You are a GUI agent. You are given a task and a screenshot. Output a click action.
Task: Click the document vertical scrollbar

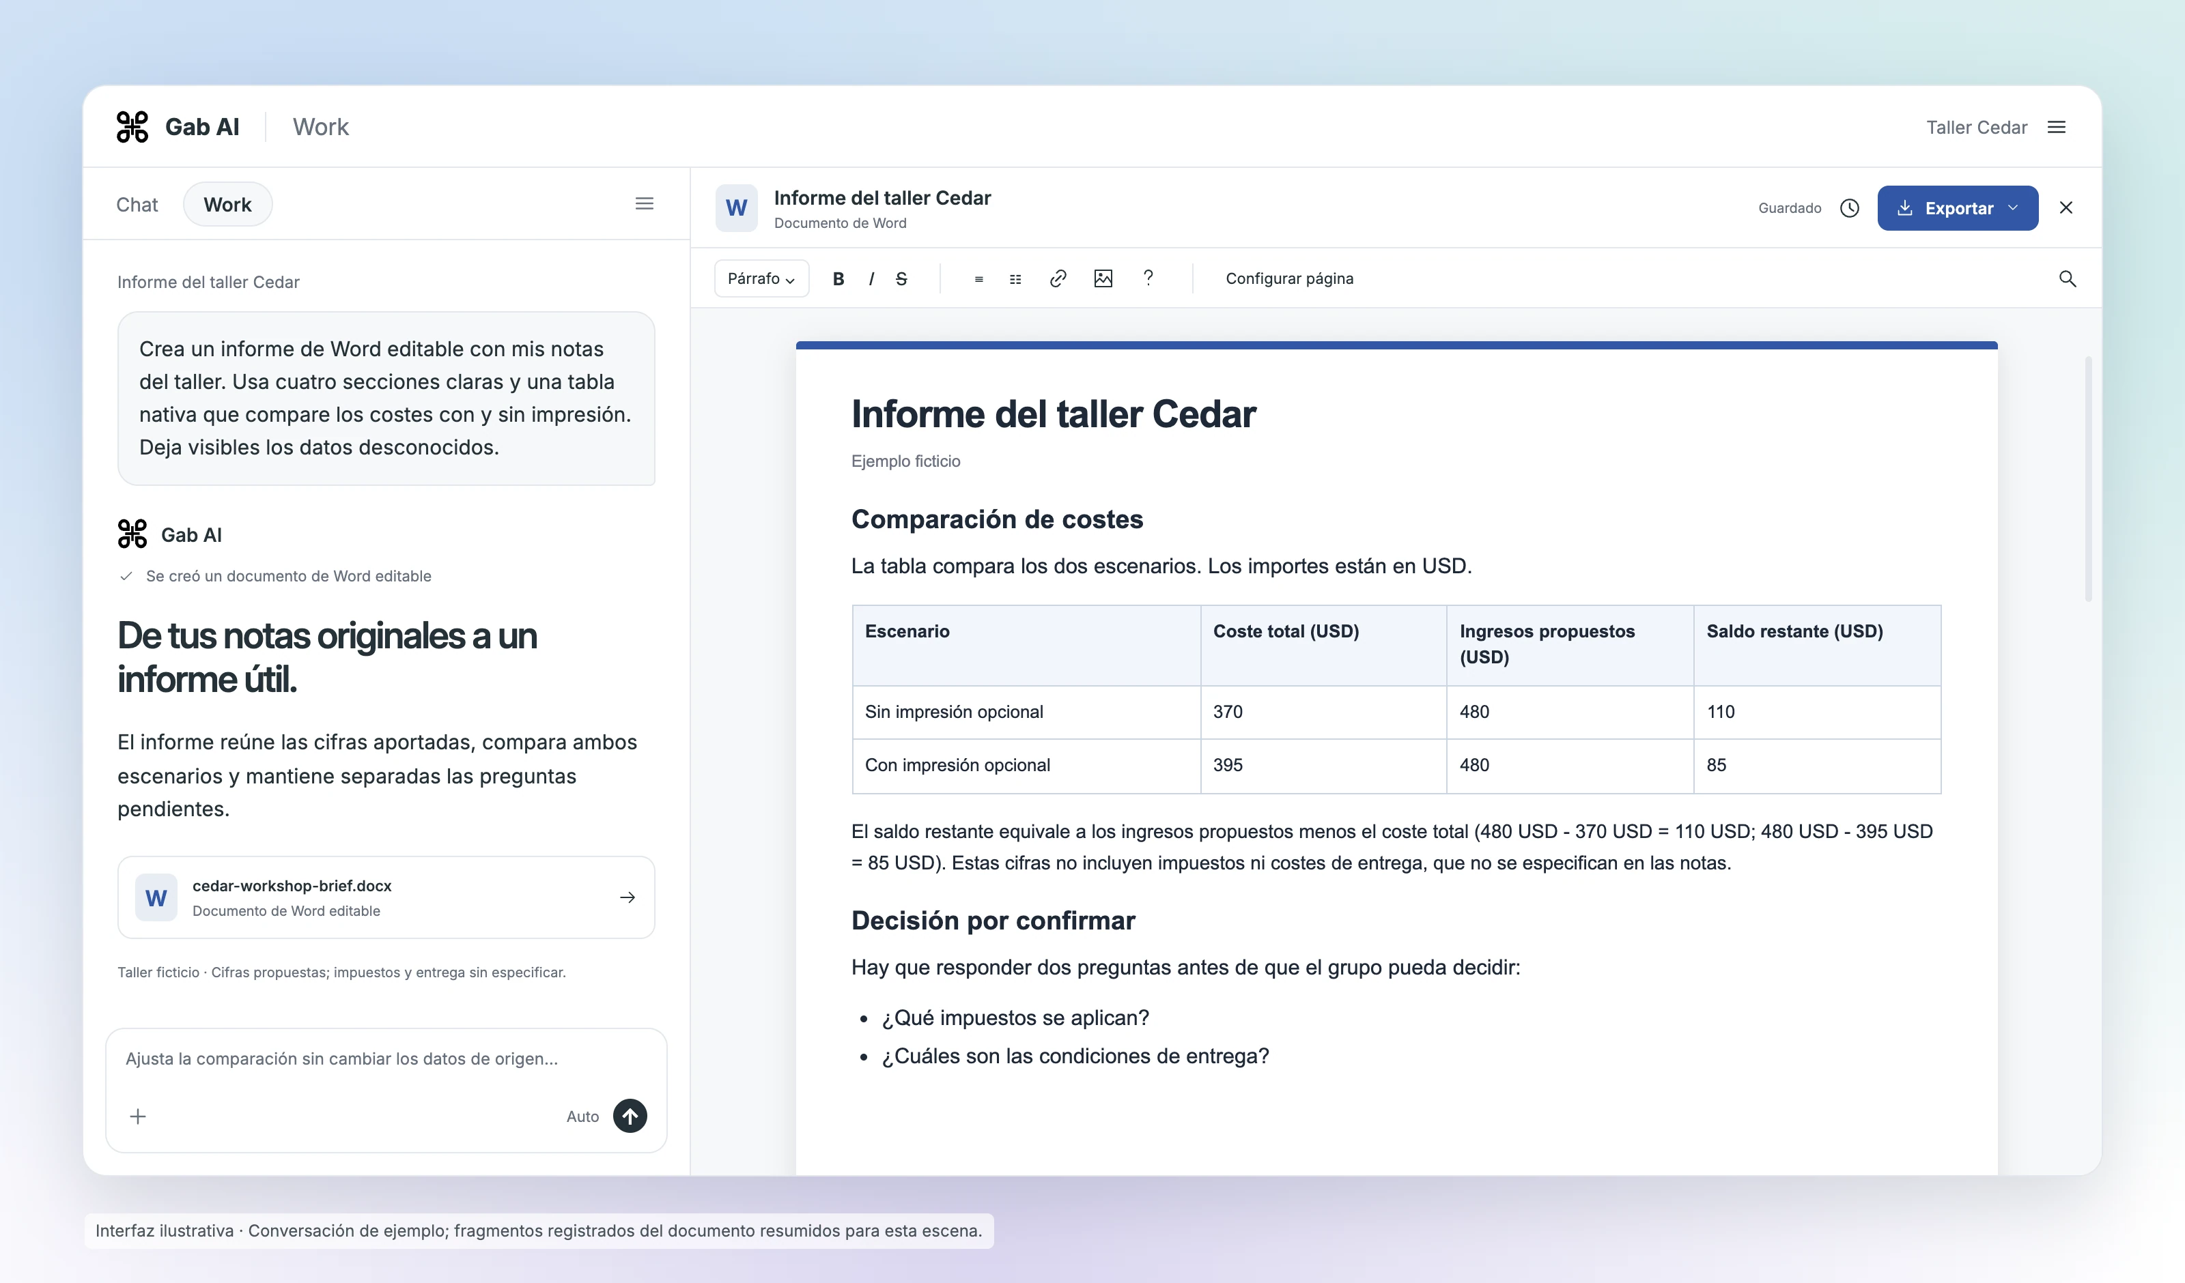2089,478
